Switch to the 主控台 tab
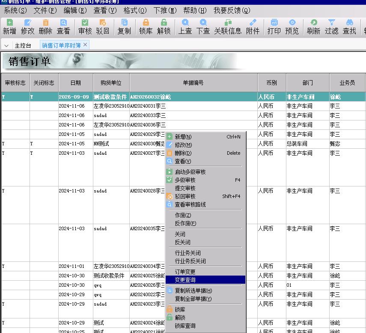This screenshot has height=333, width=366. pyautogui.click(x=23, y=45)
